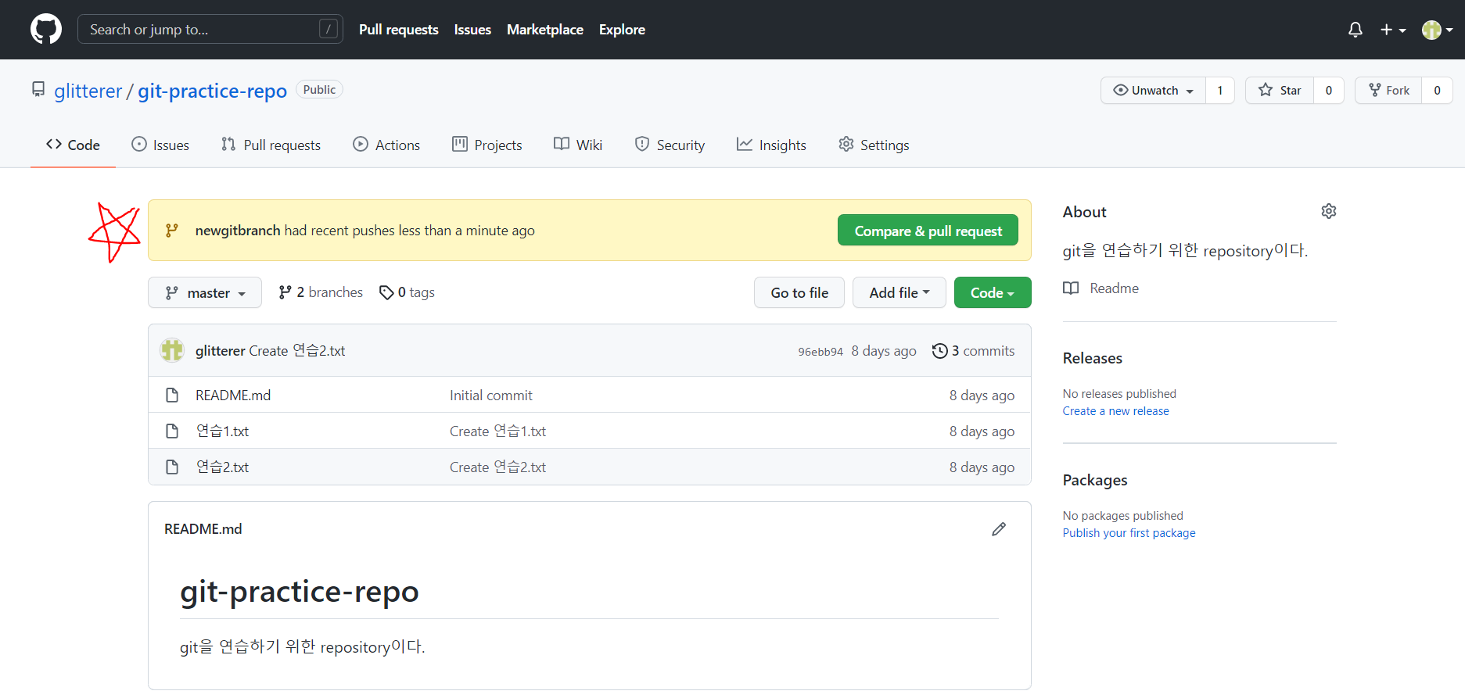Click the file icon beside 연습2.txt

(172, 467)
